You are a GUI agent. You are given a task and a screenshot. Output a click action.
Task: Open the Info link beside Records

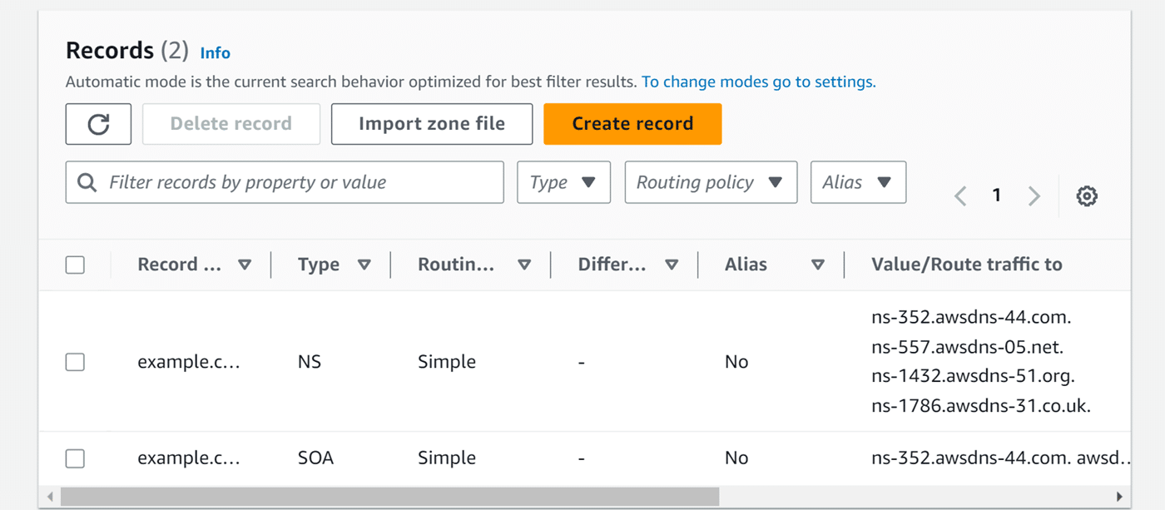[x=215, y=53]
